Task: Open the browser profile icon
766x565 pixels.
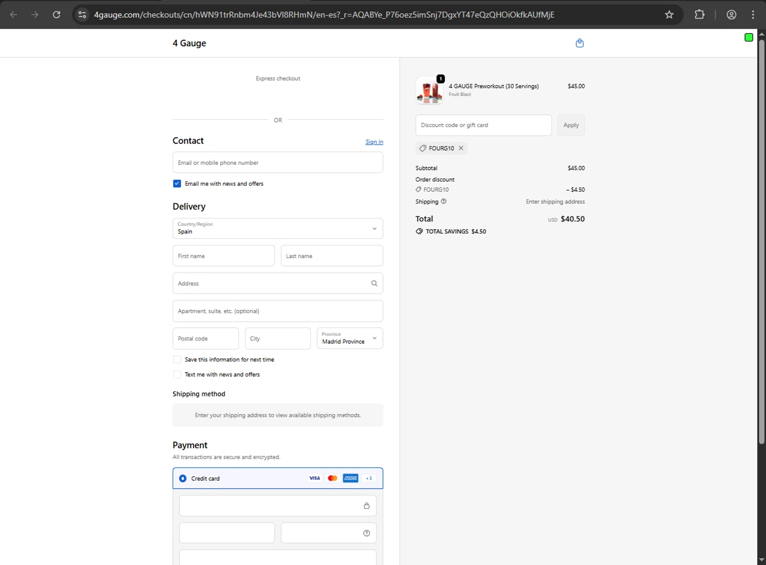Action: [x=731, y=14]
